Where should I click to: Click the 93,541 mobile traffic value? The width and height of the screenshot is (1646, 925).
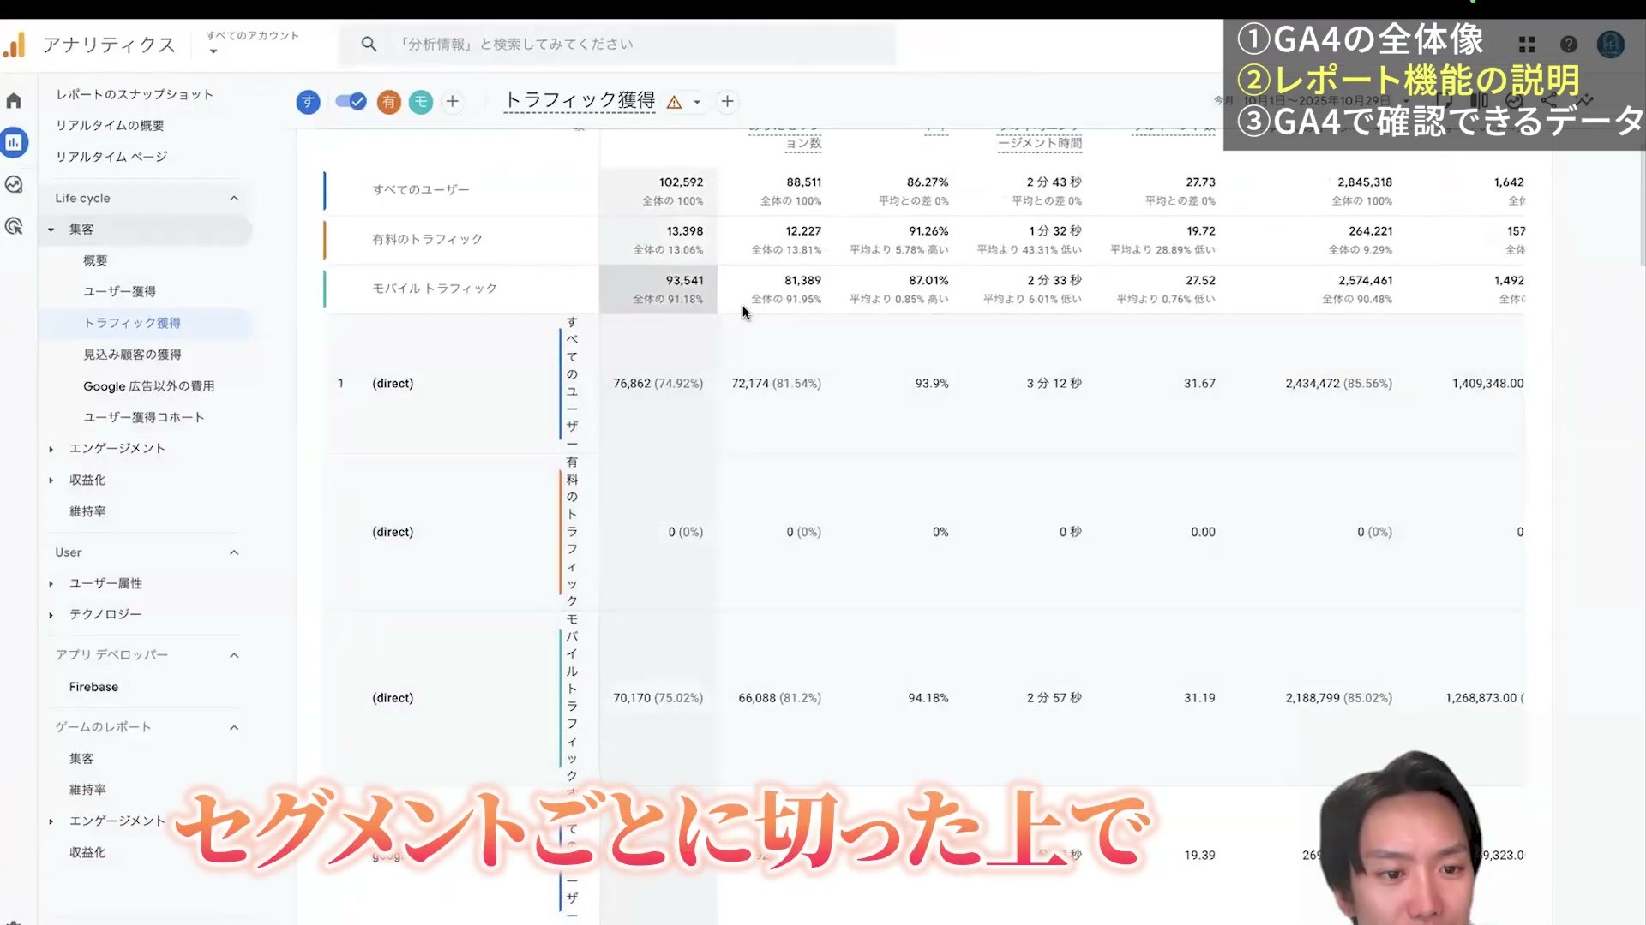(684, 280)
